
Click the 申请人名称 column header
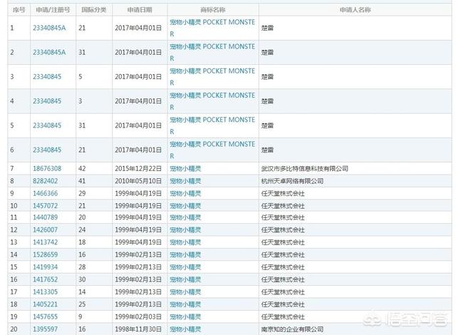pyautogui.click(x=355, y=10)
